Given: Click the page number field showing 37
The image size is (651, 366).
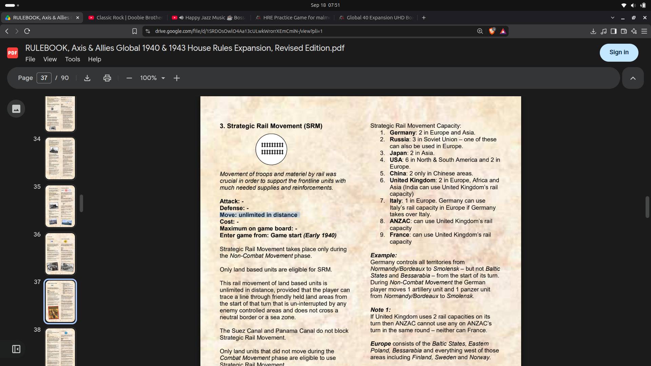Looking at the screenshot, I should tap(44, 78).
